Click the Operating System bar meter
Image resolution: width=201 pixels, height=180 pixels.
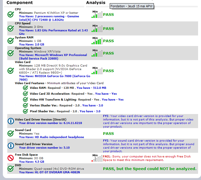(x=97, y=53)
